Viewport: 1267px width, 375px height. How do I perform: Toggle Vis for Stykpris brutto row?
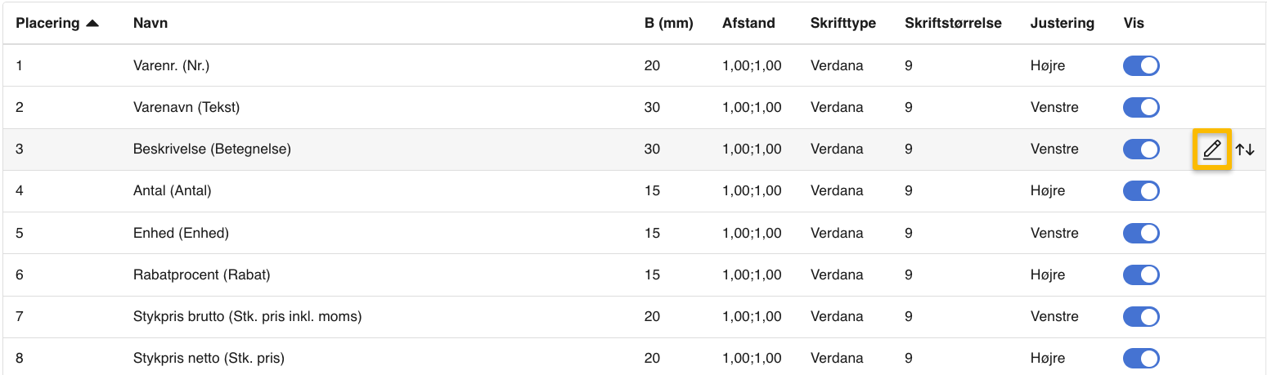[1141, 316]
